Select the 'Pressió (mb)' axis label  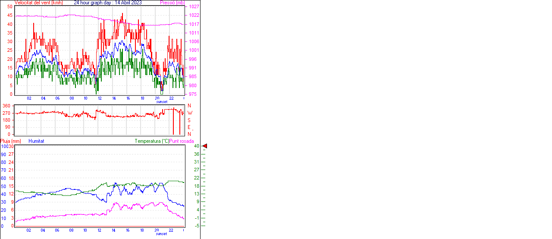[172, 3]
